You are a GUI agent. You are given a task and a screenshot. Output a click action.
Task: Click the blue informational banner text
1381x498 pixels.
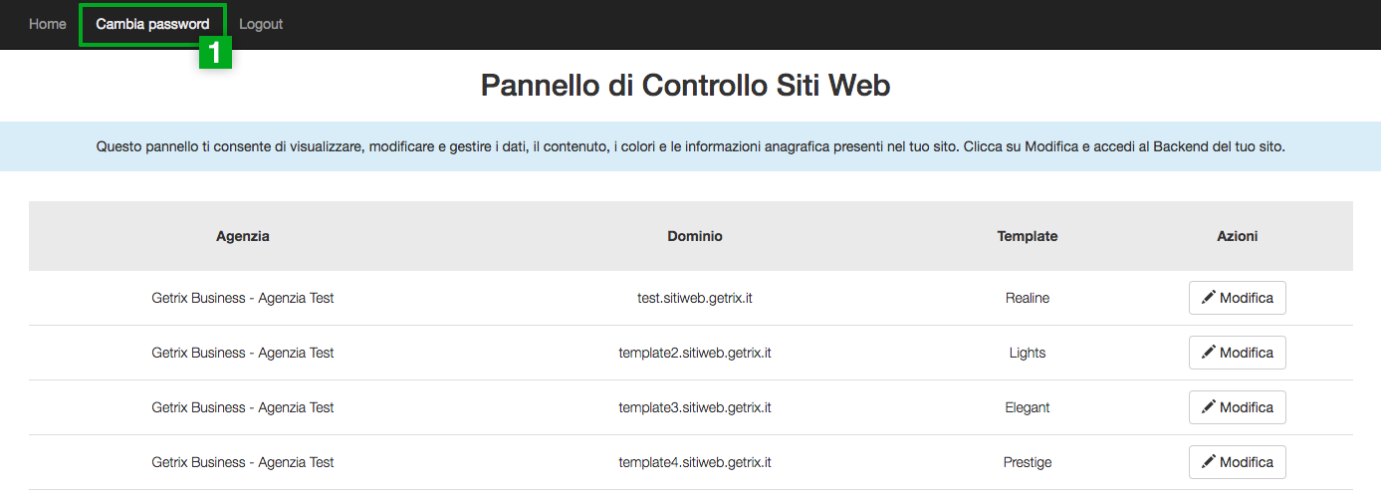pos(691,146)
